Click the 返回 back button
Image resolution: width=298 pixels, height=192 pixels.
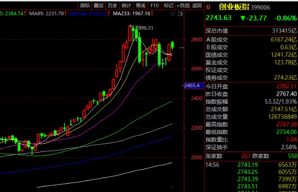[197, 6]
